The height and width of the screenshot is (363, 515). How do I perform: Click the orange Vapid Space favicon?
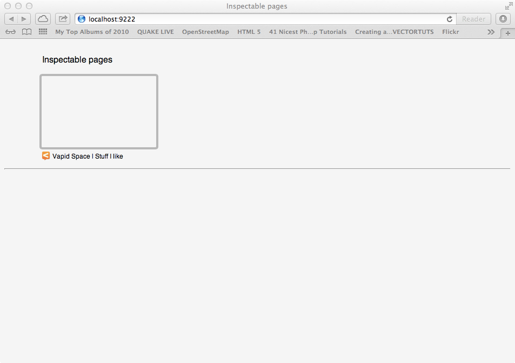pyautogui.click(x=45, y=156)
